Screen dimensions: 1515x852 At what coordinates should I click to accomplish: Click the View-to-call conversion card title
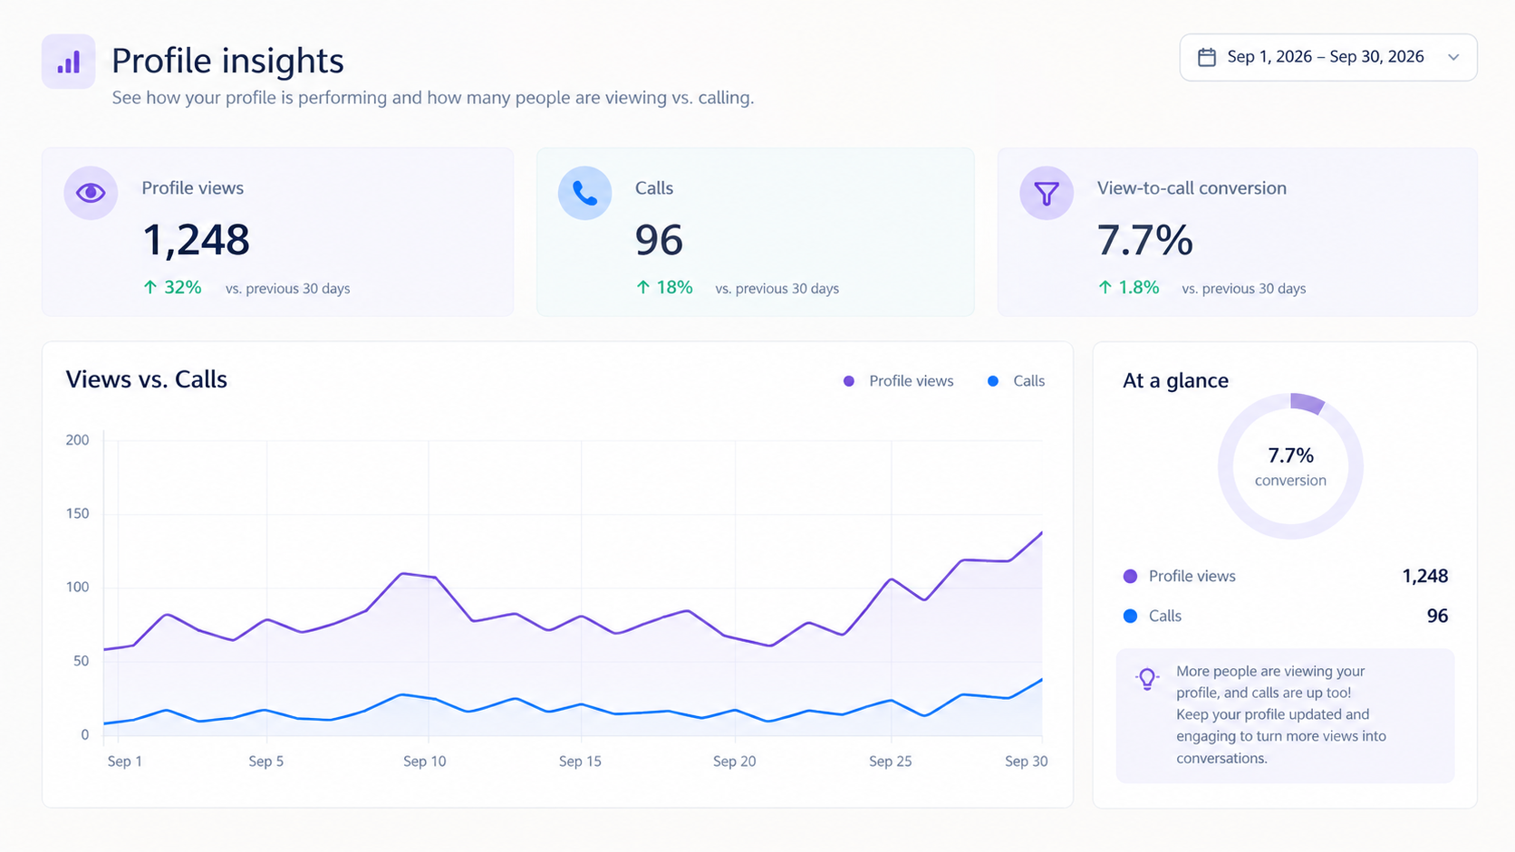(x=1192, y=188)
